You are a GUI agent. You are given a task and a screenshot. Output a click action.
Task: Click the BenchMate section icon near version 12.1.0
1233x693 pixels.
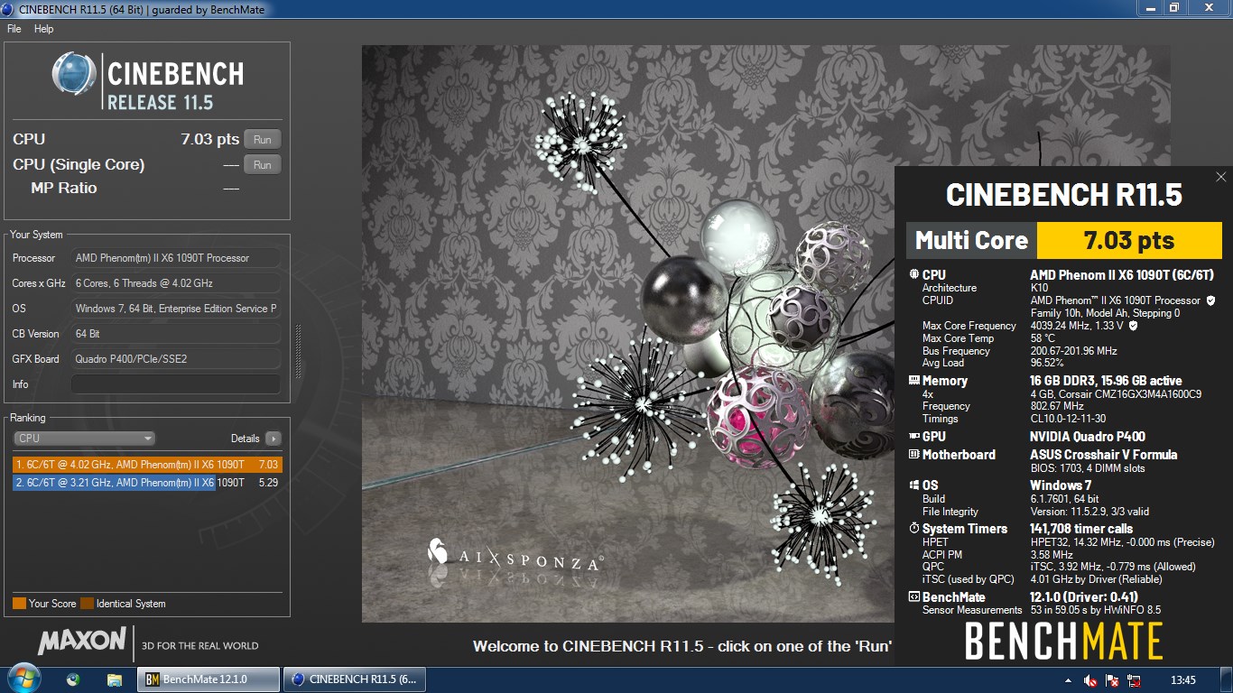pos(913,597)
